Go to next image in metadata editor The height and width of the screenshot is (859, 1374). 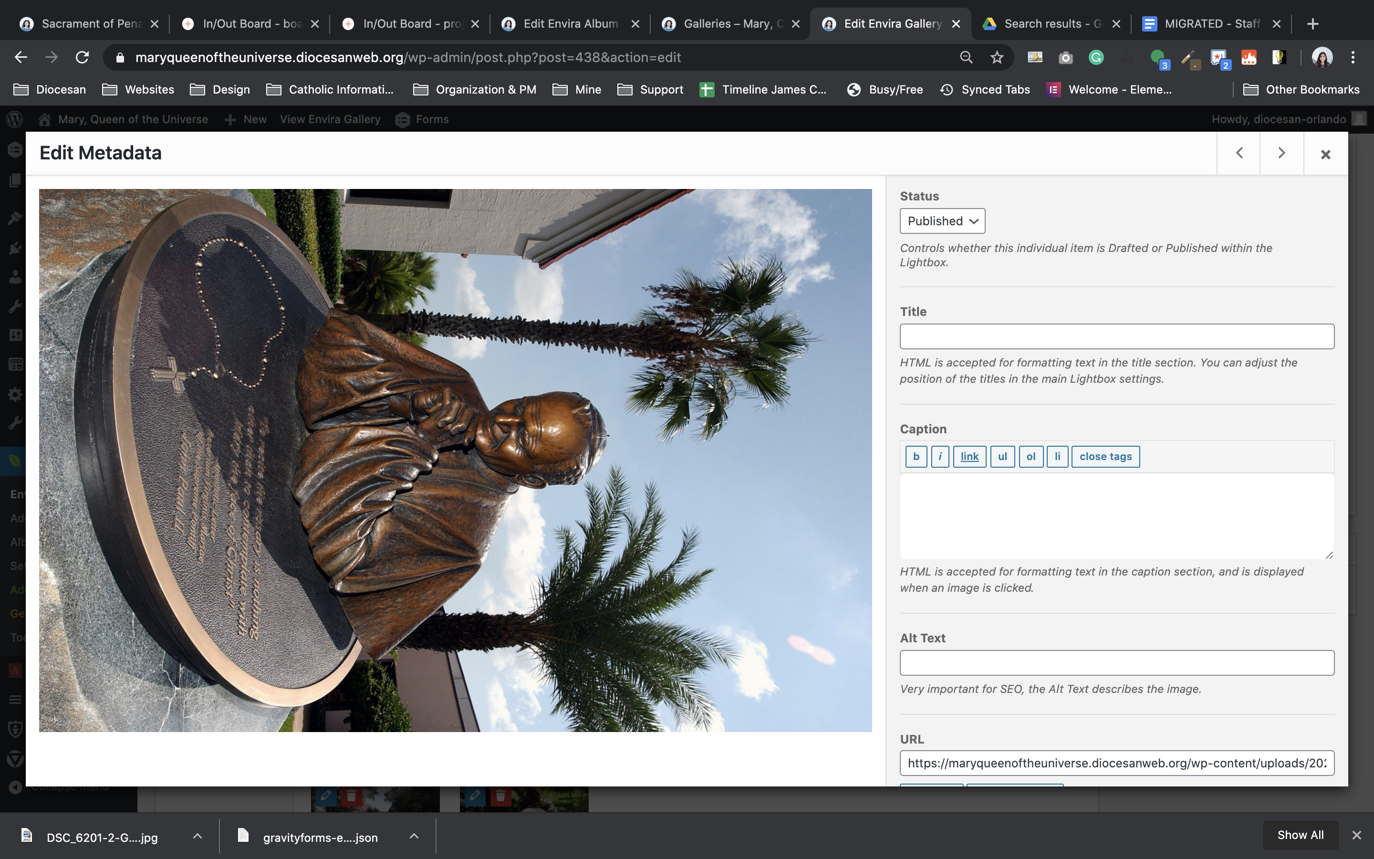pyautogui.click(x=1281, y=153)
